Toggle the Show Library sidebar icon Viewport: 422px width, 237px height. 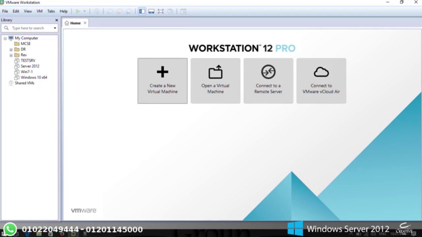coord(142,11)
